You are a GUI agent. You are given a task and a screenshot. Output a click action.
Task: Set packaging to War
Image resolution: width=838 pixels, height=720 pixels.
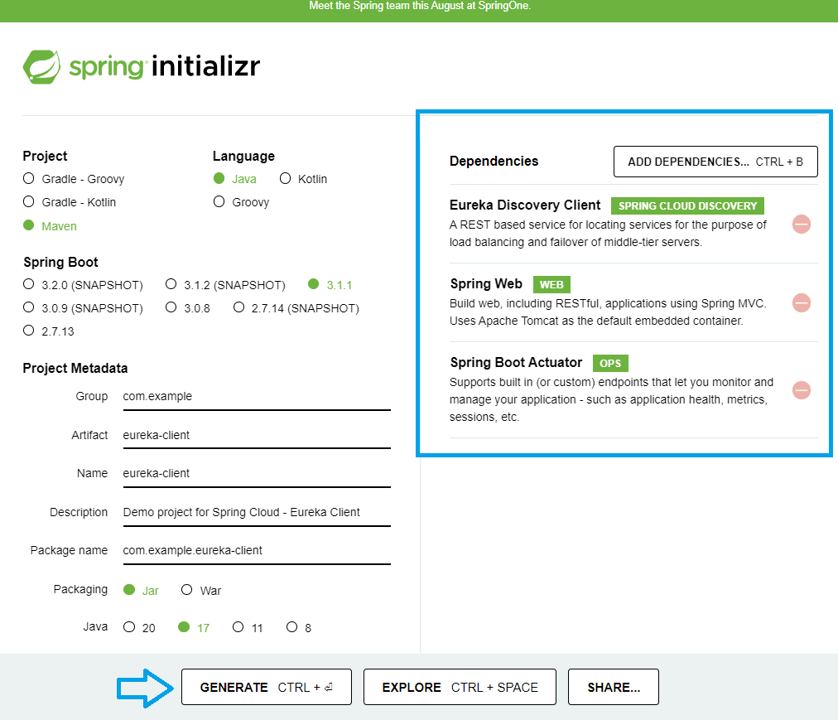click(x=201, y=590)
